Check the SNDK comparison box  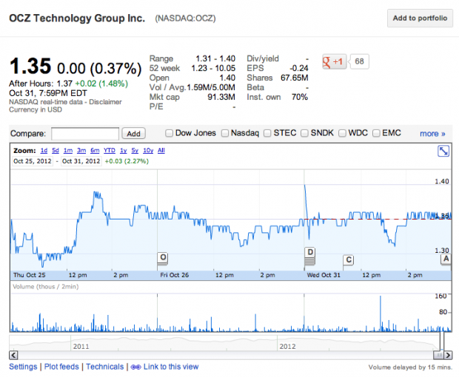304,133
